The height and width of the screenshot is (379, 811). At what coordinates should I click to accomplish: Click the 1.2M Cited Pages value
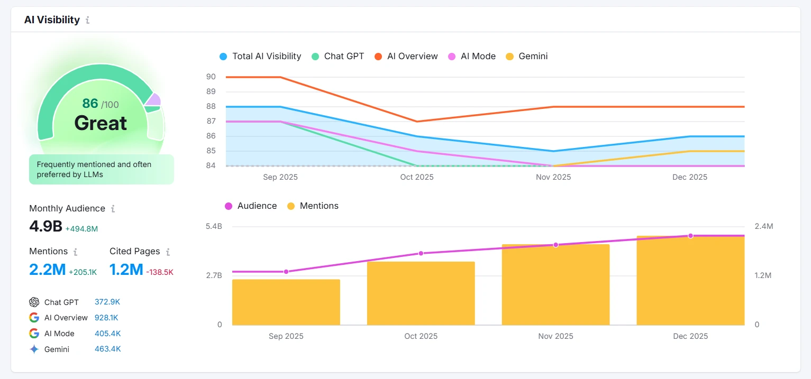[126, 270]
